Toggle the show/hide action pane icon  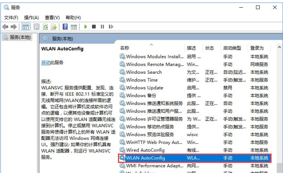(74, 27)
